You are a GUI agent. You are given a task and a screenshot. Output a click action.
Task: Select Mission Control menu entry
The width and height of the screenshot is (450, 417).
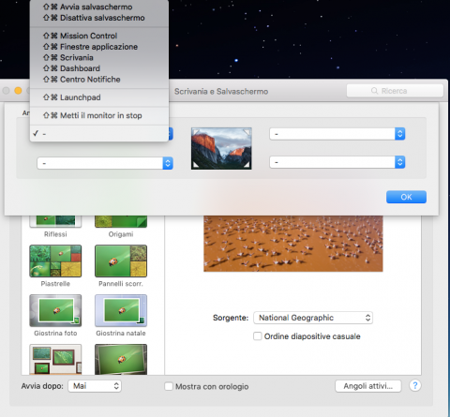[x=99, y=36]
